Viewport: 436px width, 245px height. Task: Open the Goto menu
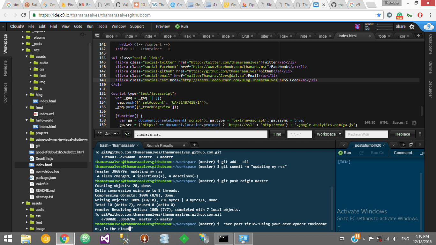[x=78, y=26]
